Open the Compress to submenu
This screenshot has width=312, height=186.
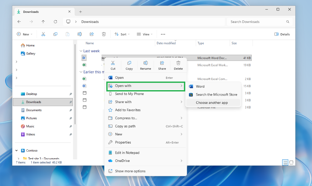(146, 118)
